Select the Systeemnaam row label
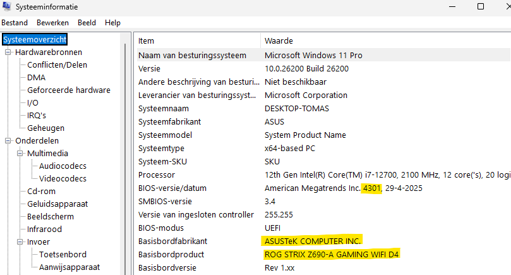This screenshot has height=275, width=511. [163, 109]
